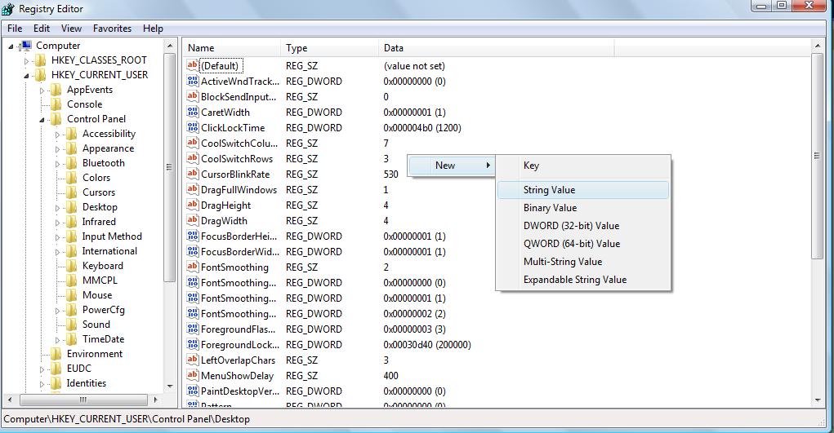Click the tree pane scroll-up arrow
Image resolution: width=834 pixels, height=433 pixels.
[x=170, y=46]
